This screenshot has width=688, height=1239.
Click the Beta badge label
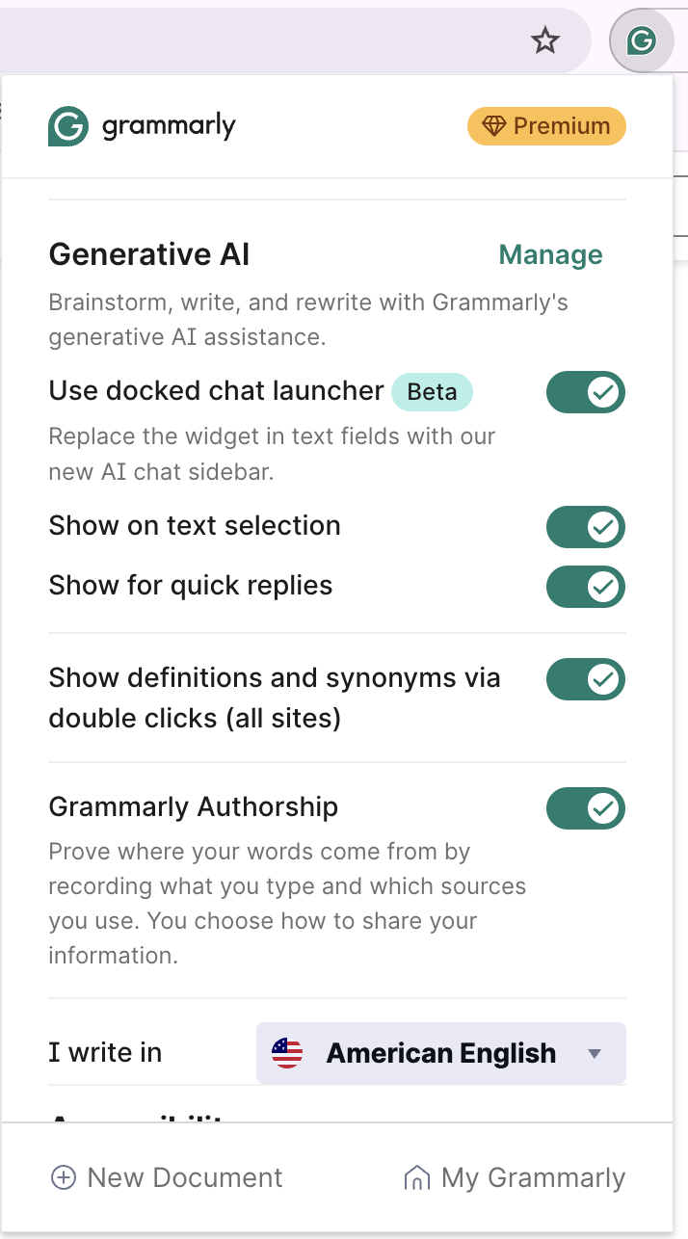(x=432, y=392)
